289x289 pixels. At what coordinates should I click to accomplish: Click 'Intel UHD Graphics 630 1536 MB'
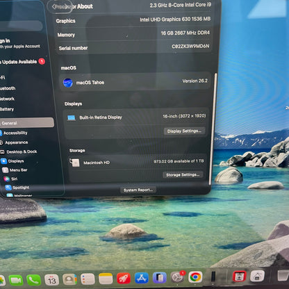[x=175, y=19]
